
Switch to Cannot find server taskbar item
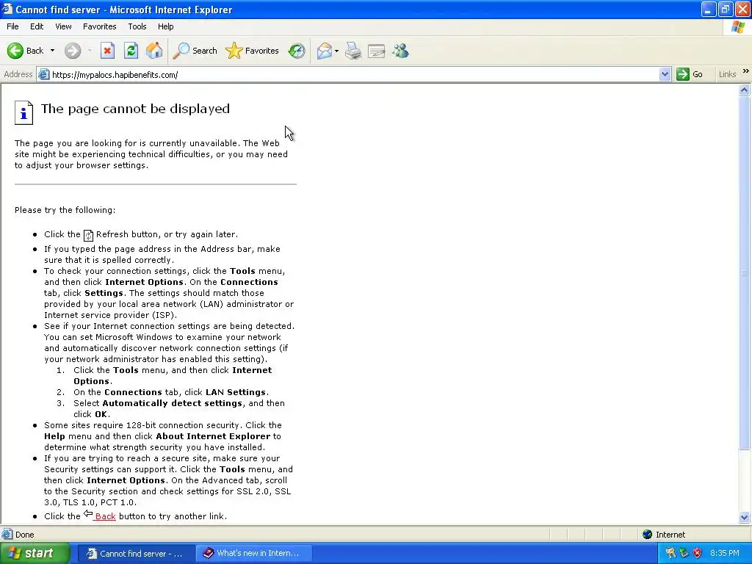[135, 554]
